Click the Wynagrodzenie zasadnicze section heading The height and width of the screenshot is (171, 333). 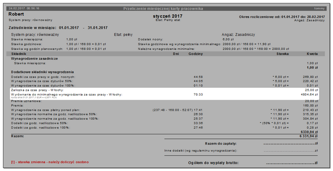35,59
